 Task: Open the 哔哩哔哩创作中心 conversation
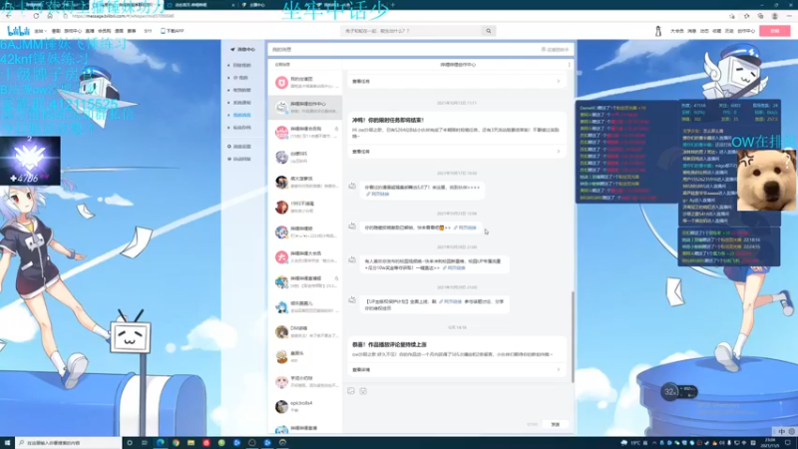(305, 107)
